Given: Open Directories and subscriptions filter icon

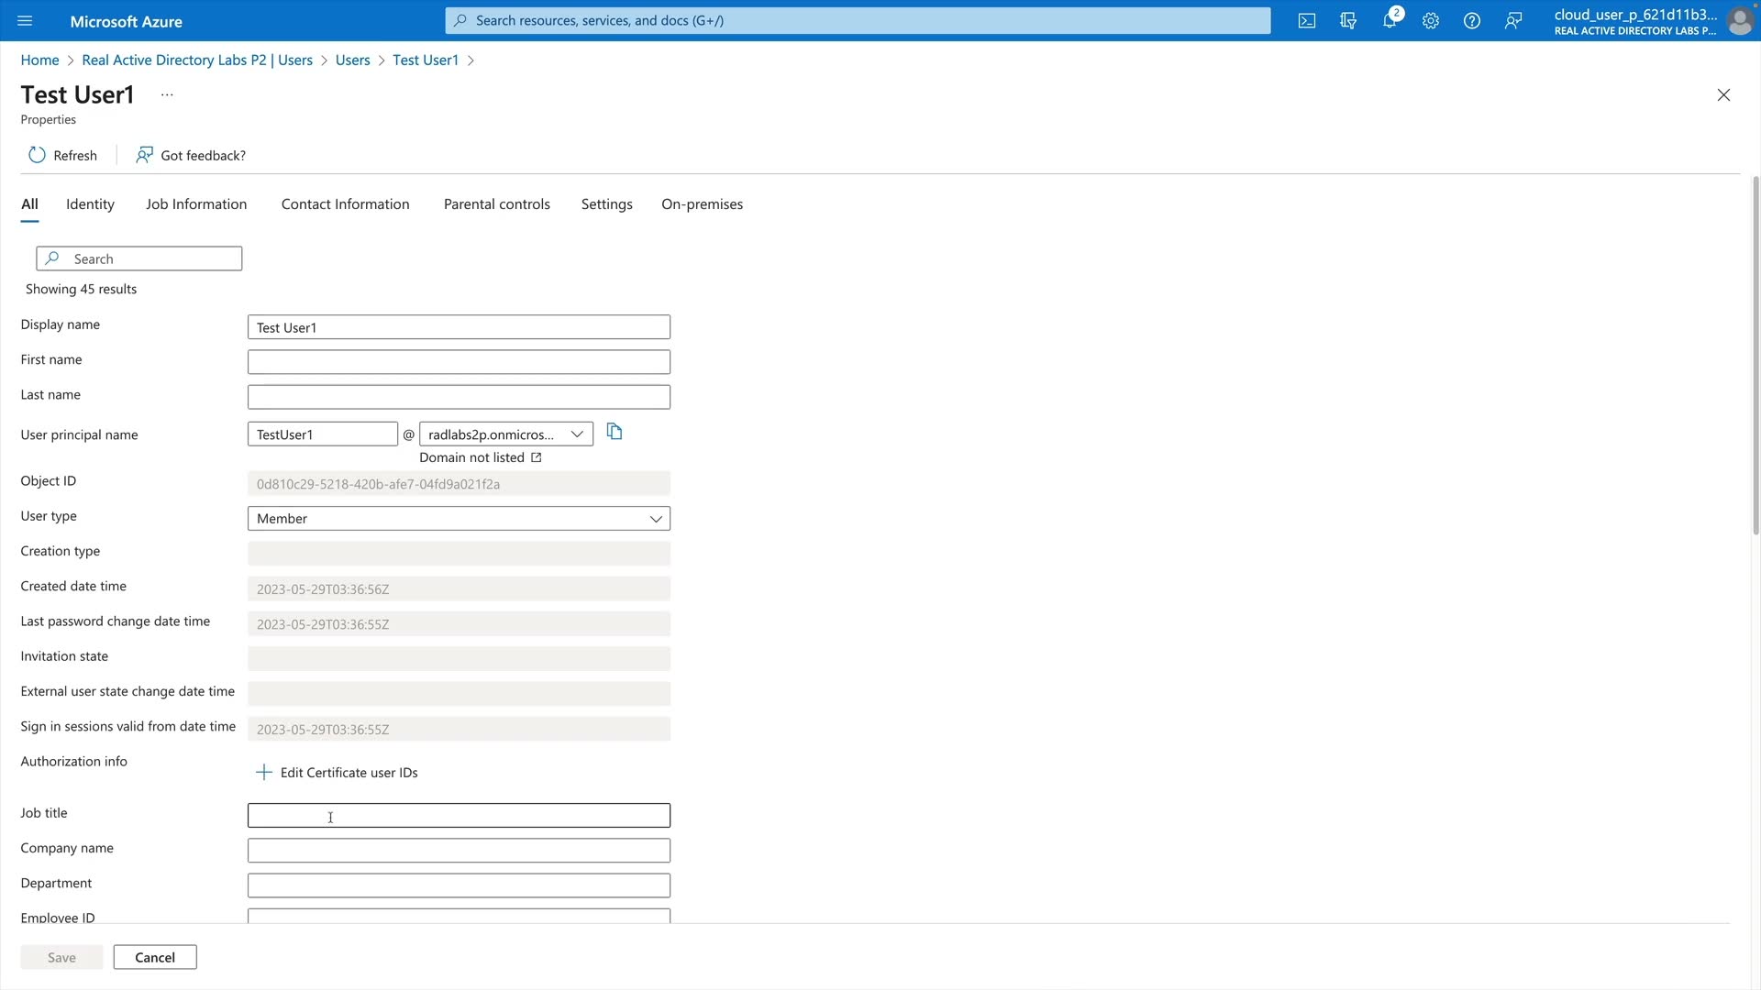Looking at the screenshot, I should point(1348,20).
